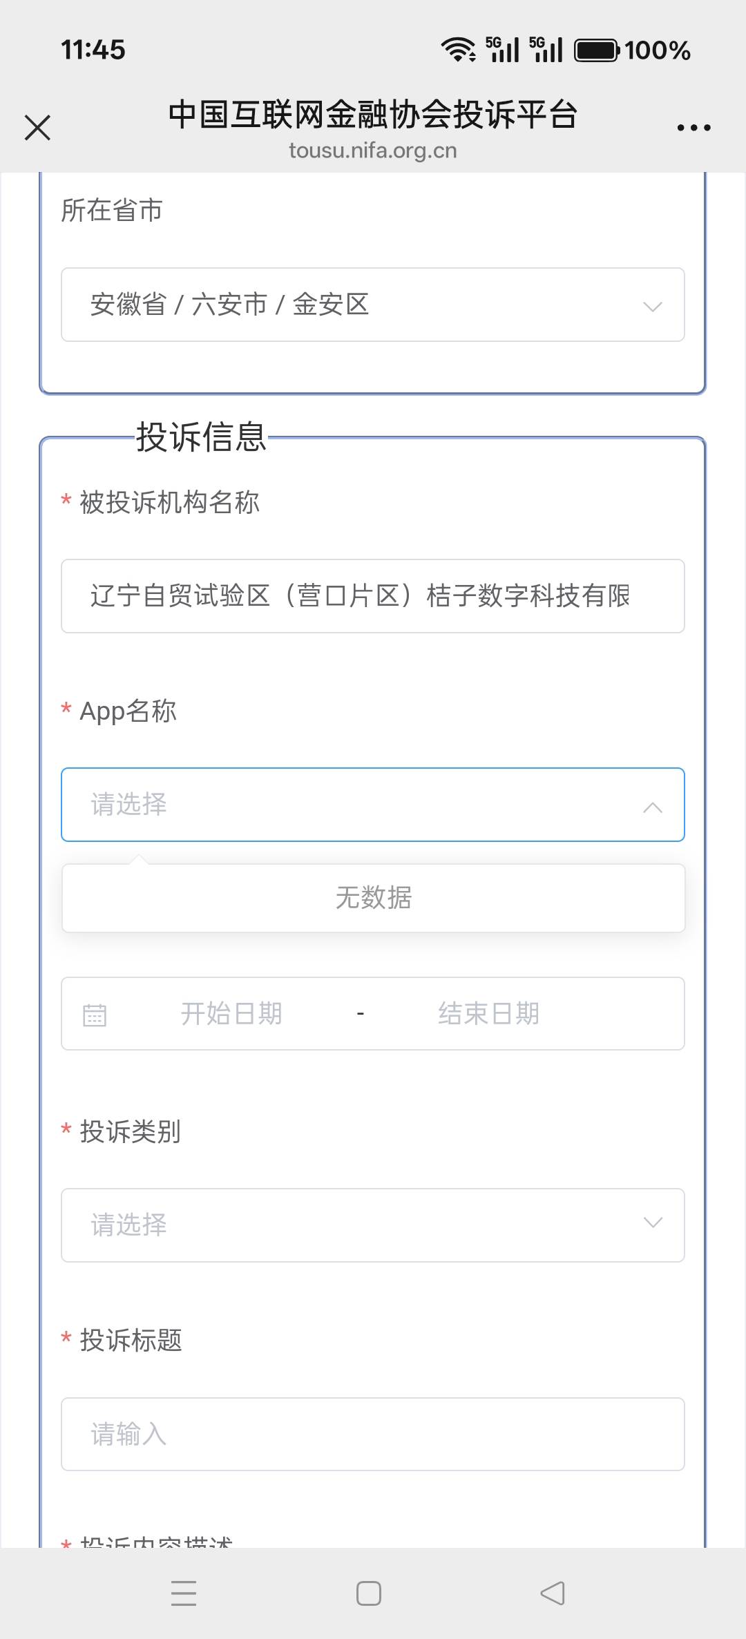Expand the 投诉类别 chevron arrow
This screenshot has height=1639, width=746.
(652, 1223)
